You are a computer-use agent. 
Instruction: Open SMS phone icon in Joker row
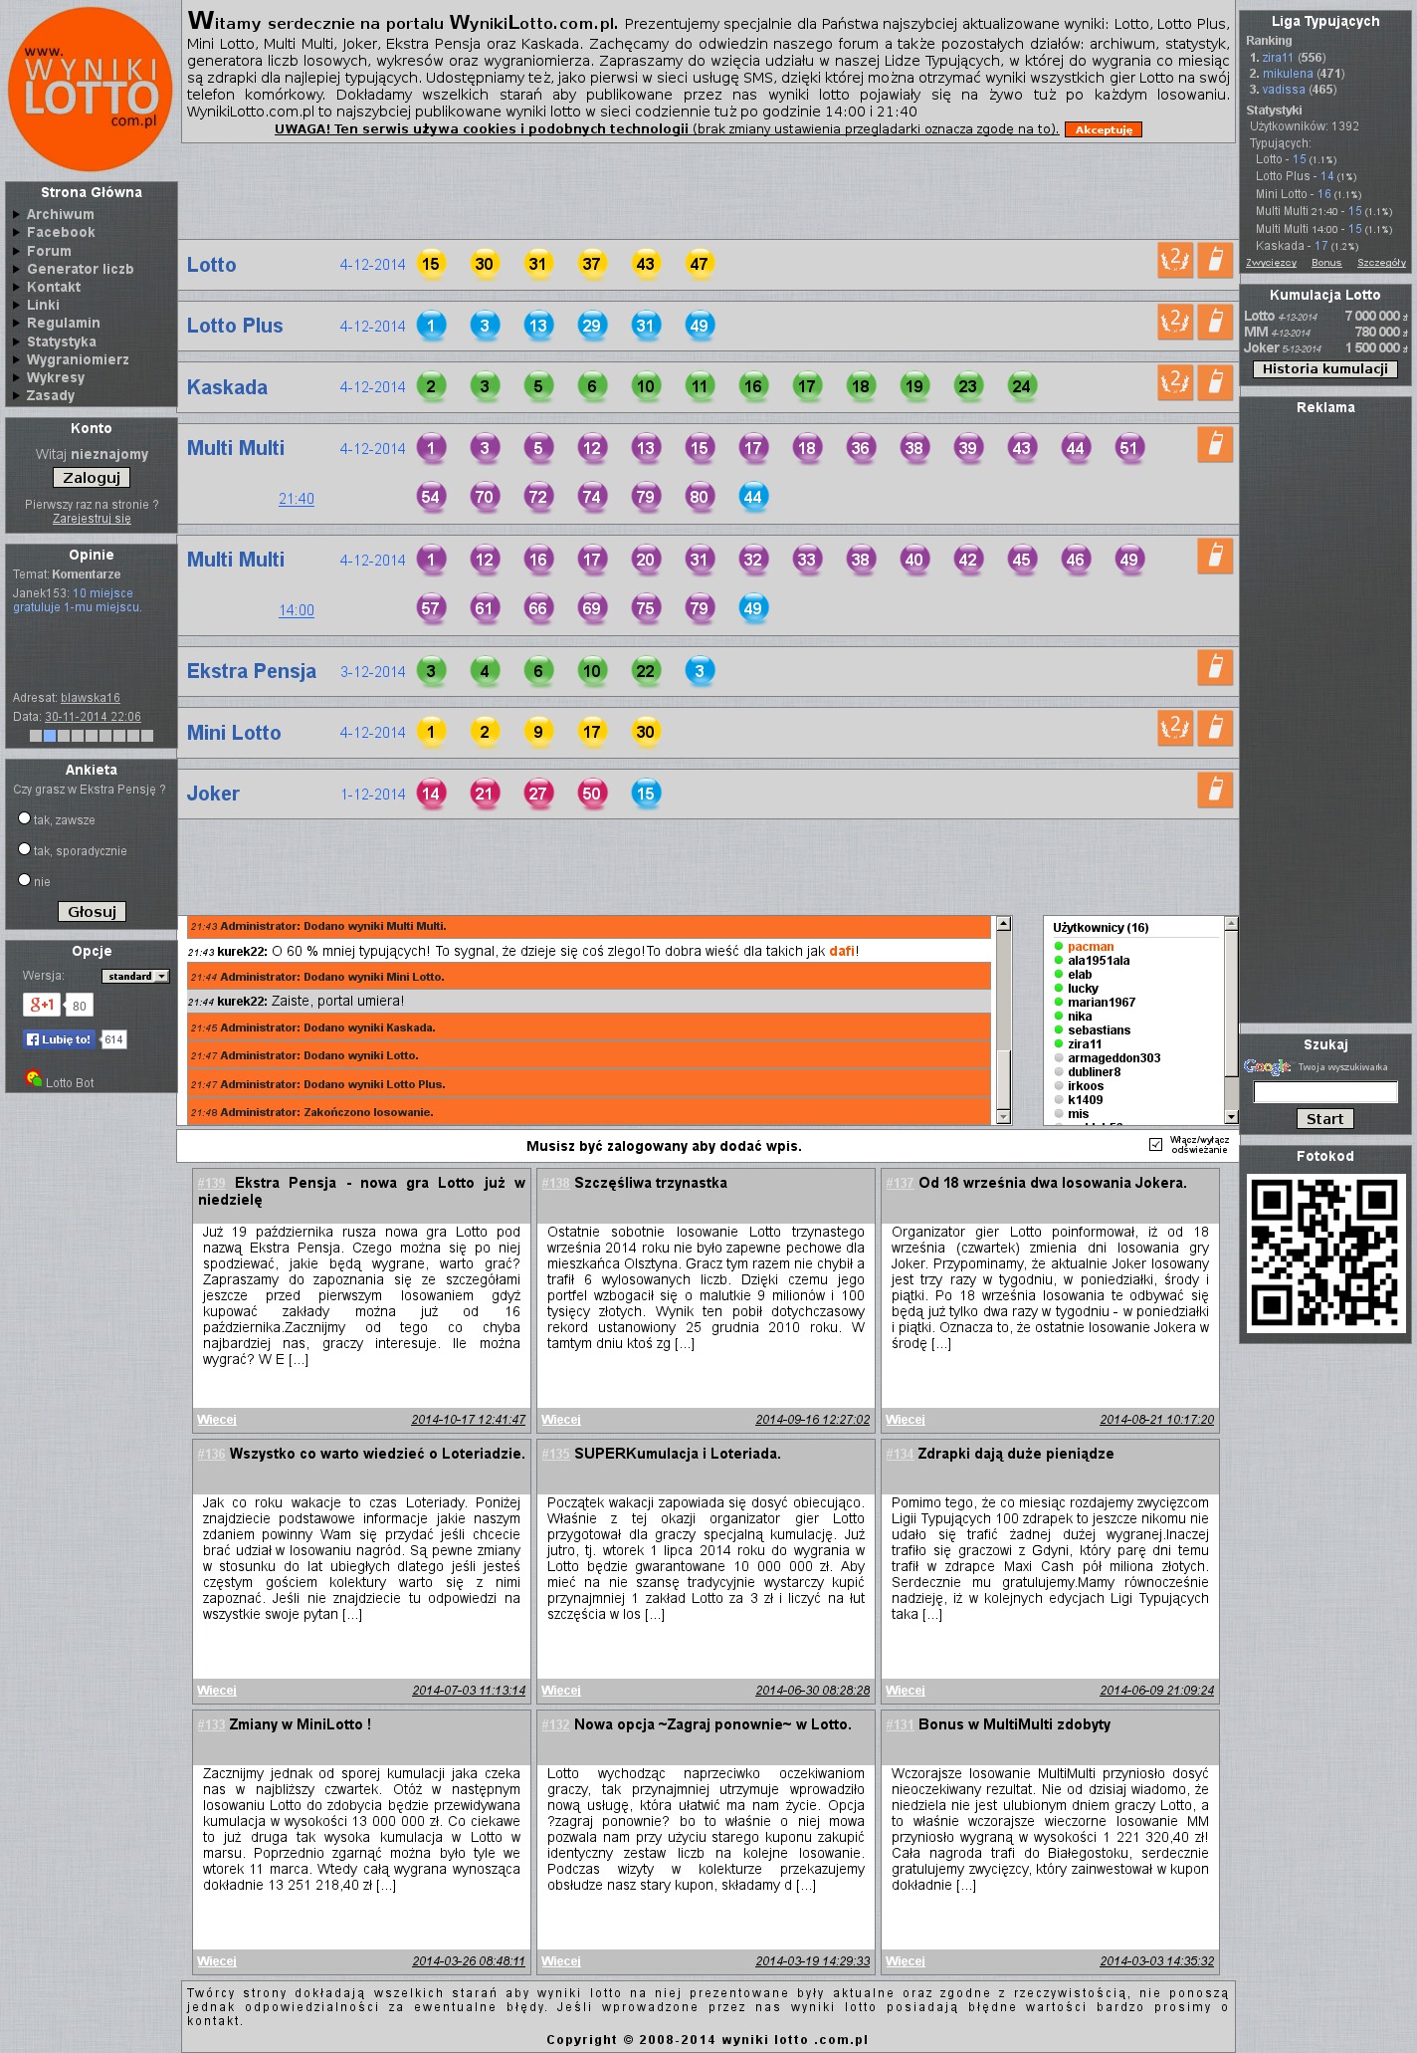[x=1215, y=790]
